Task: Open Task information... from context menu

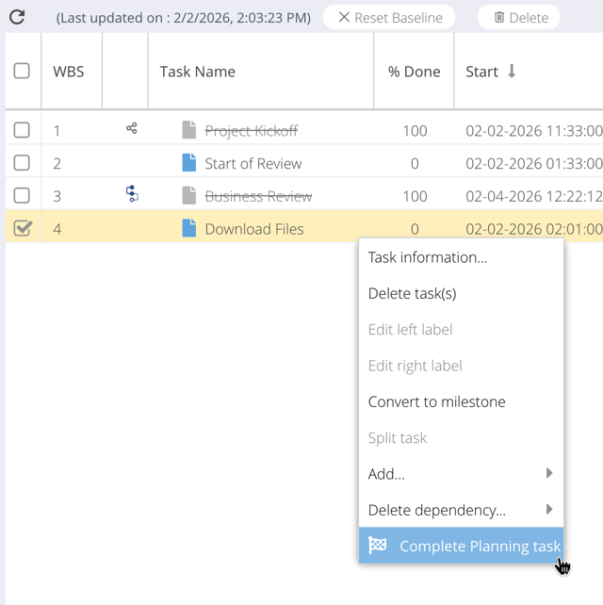Action: 461,257
